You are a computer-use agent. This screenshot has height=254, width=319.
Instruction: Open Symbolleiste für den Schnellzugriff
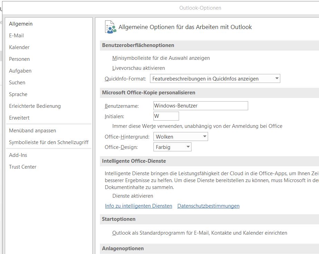click(x=49, y=142)
